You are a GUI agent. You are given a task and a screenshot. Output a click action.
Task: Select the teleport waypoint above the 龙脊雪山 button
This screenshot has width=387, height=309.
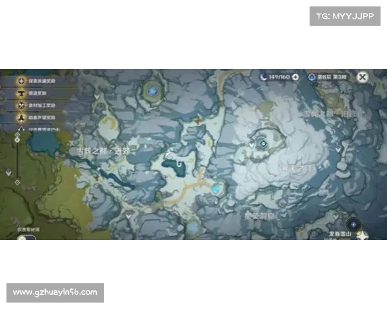click(x=335, y=215)
